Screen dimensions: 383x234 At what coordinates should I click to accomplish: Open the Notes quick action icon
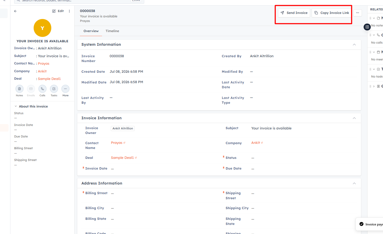point(19,89)
